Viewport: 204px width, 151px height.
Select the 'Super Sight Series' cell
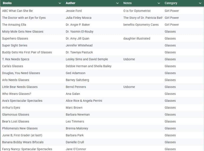click(x=15, y=45)
